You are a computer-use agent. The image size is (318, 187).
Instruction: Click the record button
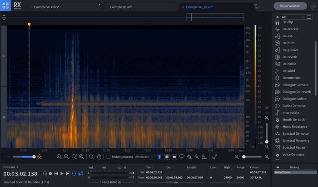coord(50,174)
